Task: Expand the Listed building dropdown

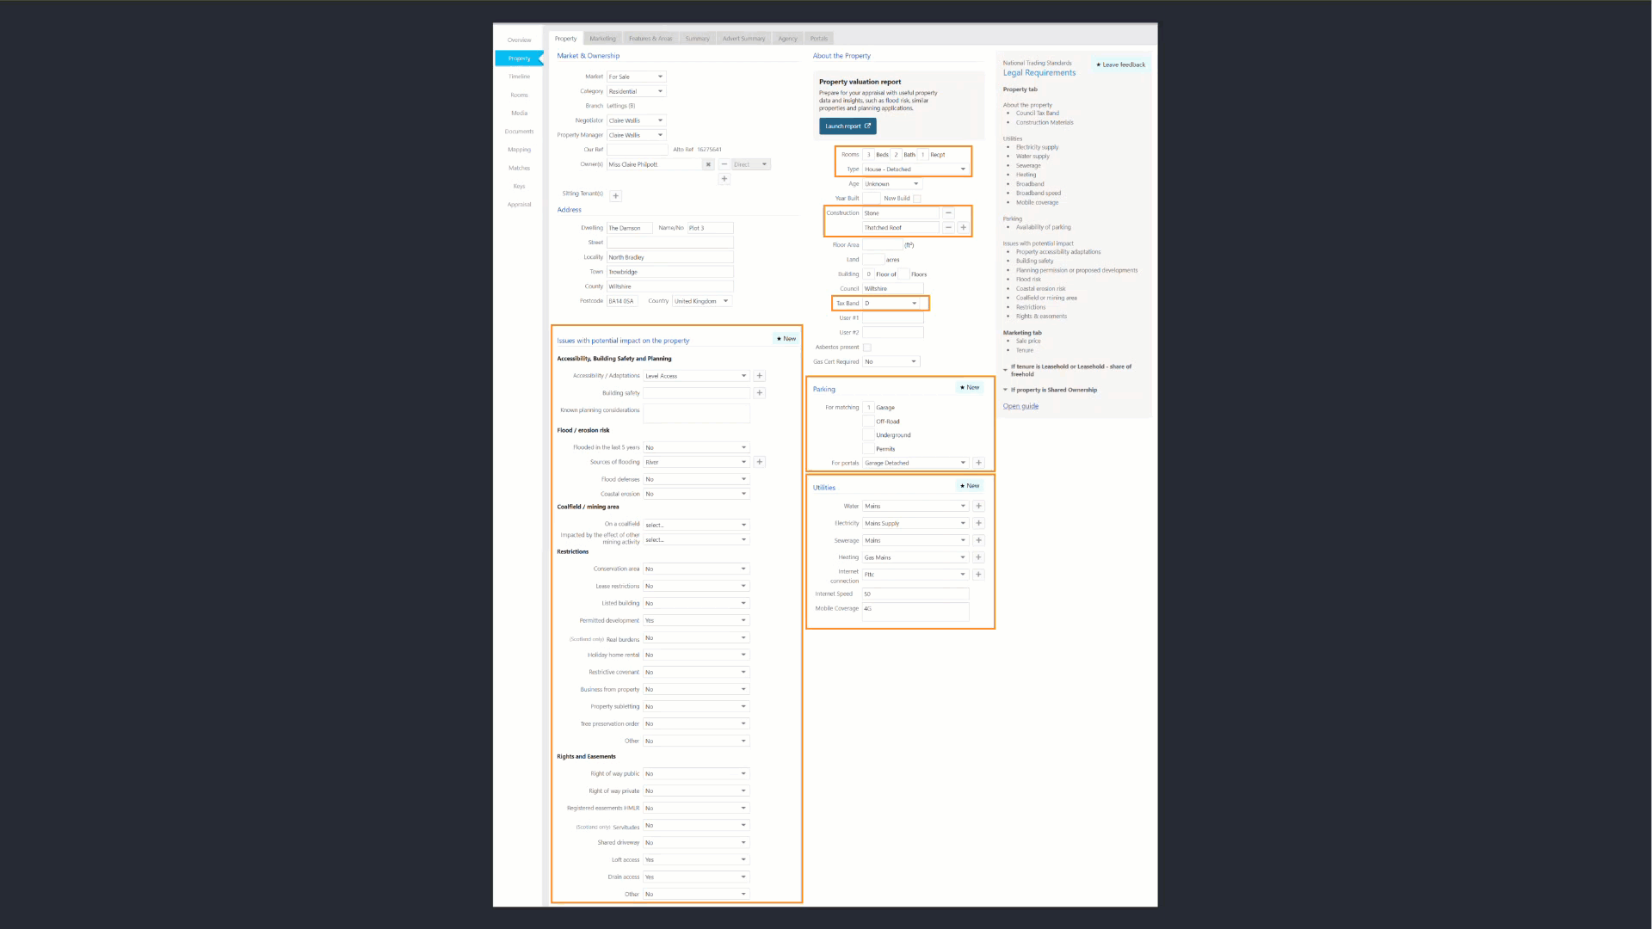Action: point(696,603)
